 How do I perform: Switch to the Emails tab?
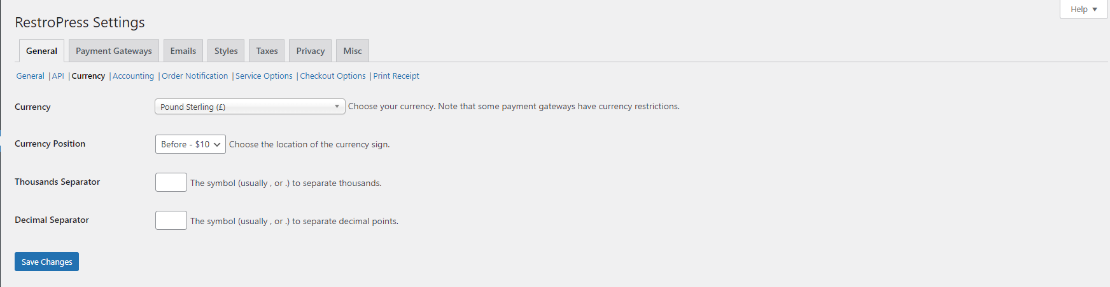tap(183, 51)
